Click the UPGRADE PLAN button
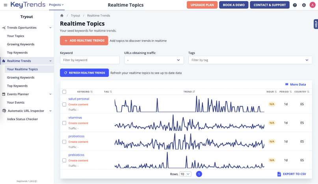This screenshot has height=184, width=318. point(202,5)
